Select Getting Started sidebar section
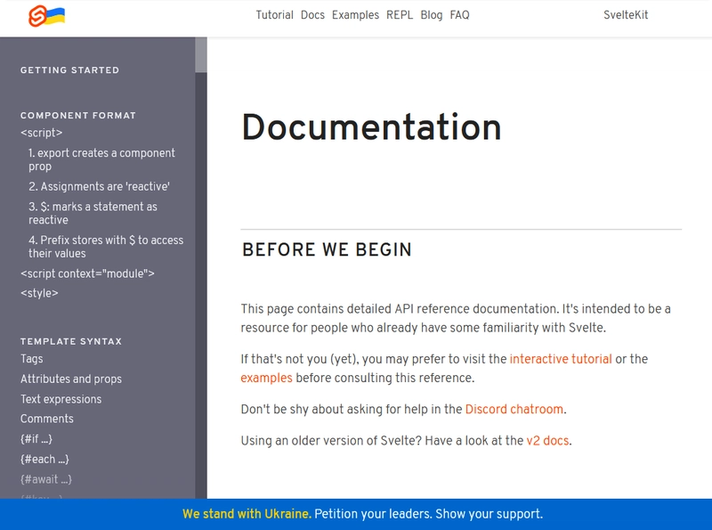The width and height of the screenshot is (712, 530). tap(69, 70)
